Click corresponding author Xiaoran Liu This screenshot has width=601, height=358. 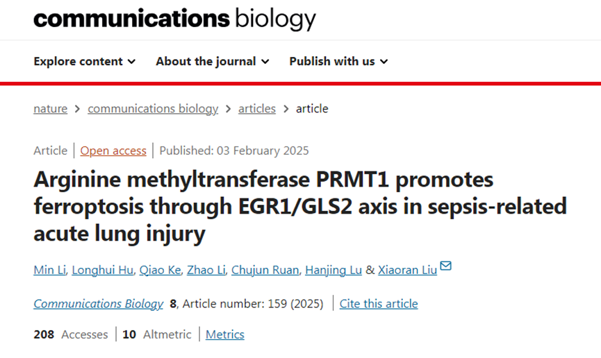(x=407, y=270)
